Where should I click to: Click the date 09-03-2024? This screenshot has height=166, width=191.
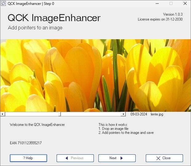tap(139, 114)
